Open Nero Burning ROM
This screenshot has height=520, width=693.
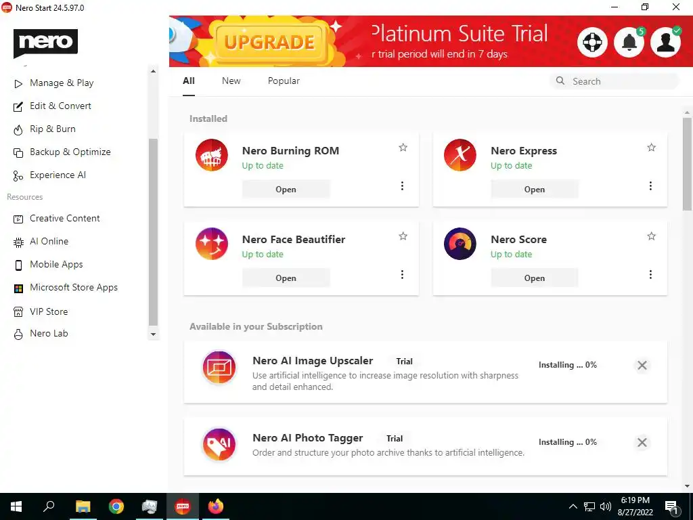point(286,190)
